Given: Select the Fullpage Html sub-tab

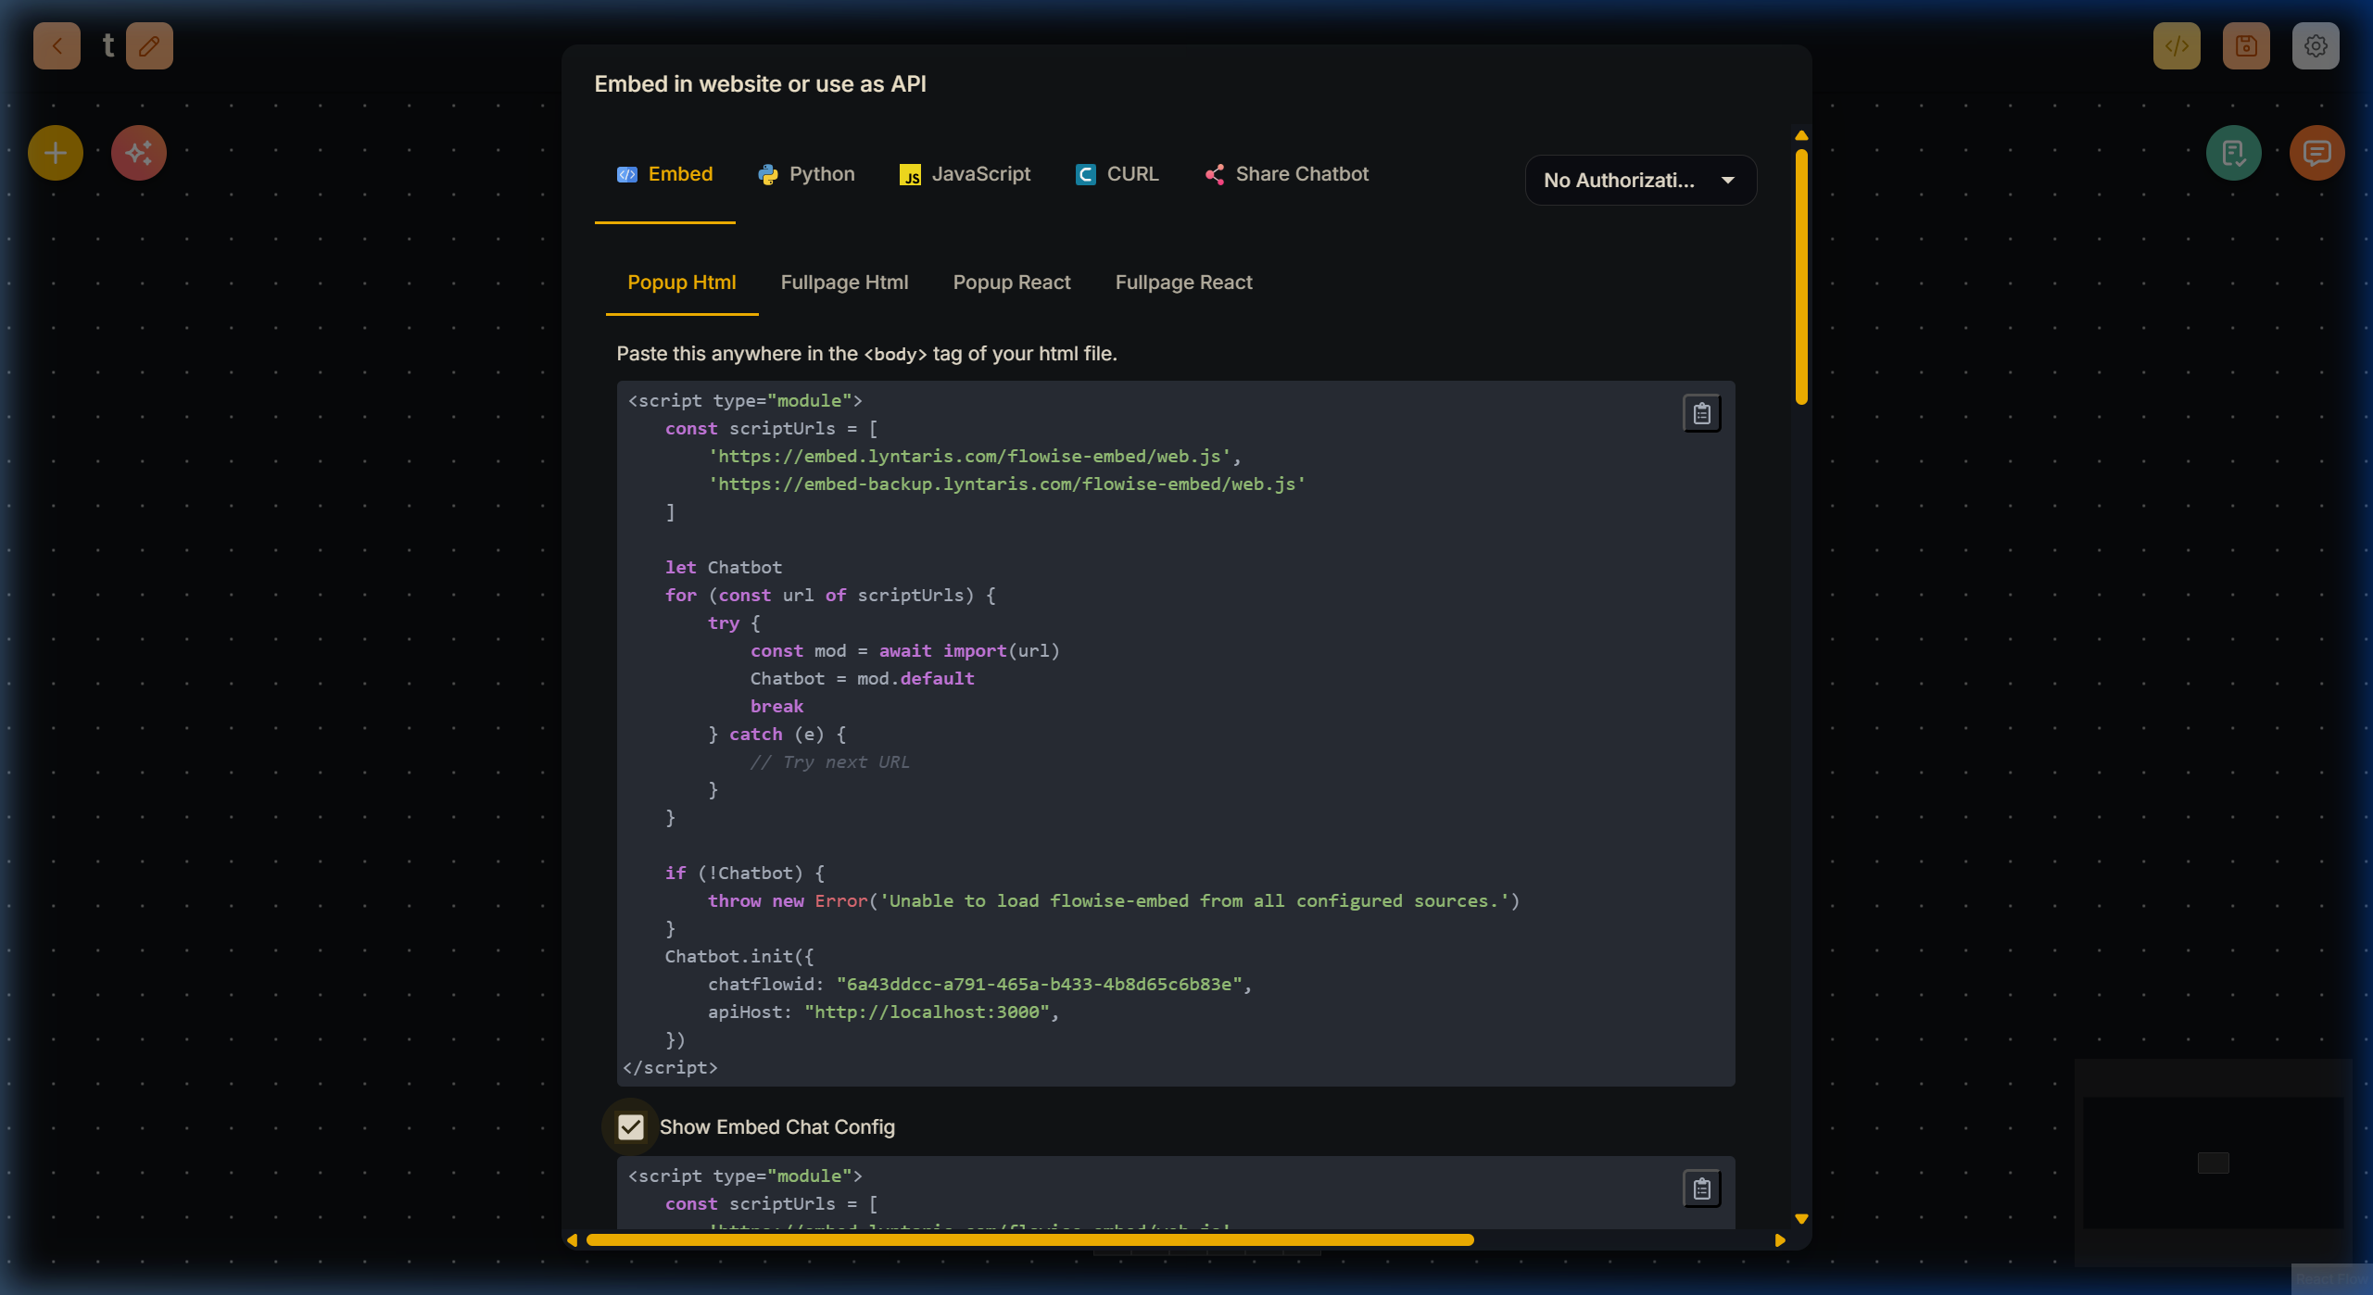Looking at the screenshot, I should click(845, 283).
